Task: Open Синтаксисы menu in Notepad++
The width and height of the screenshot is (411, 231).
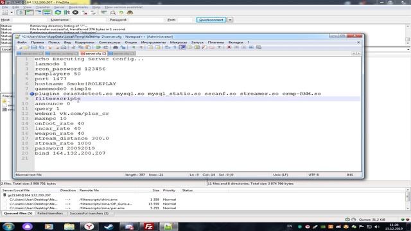Action: coord(110,42)
